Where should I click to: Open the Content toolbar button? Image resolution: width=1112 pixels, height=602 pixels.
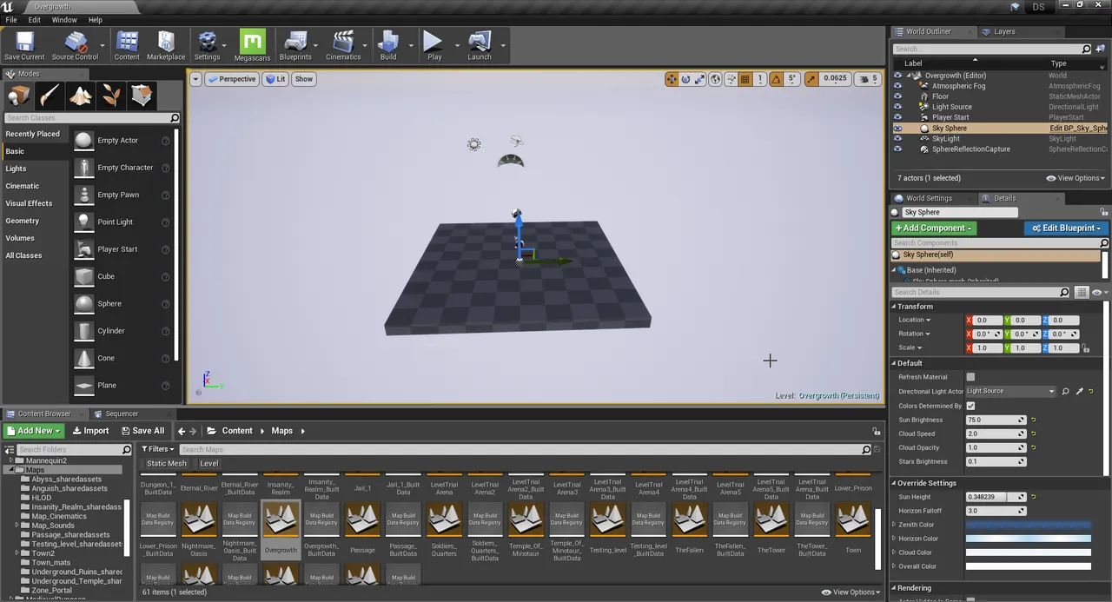coord(127,46)
